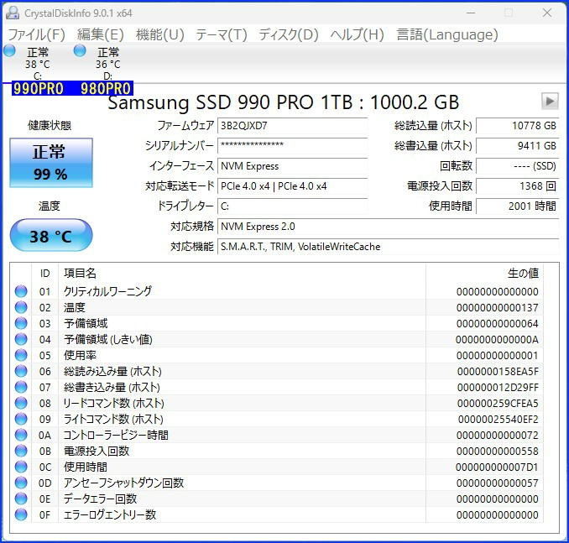Open the ファイル(F) menu
This screenshot has height=543, width=569.
click(36, 34)
